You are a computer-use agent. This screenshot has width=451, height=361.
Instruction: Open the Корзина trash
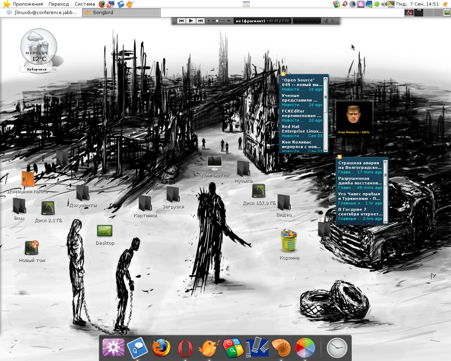[289, 245]
